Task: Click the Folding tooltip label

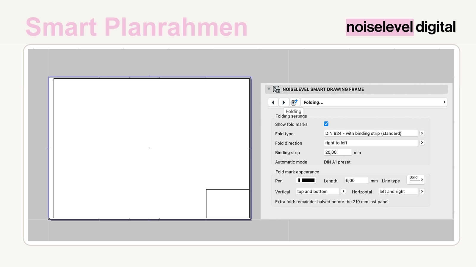Action: 293,112
